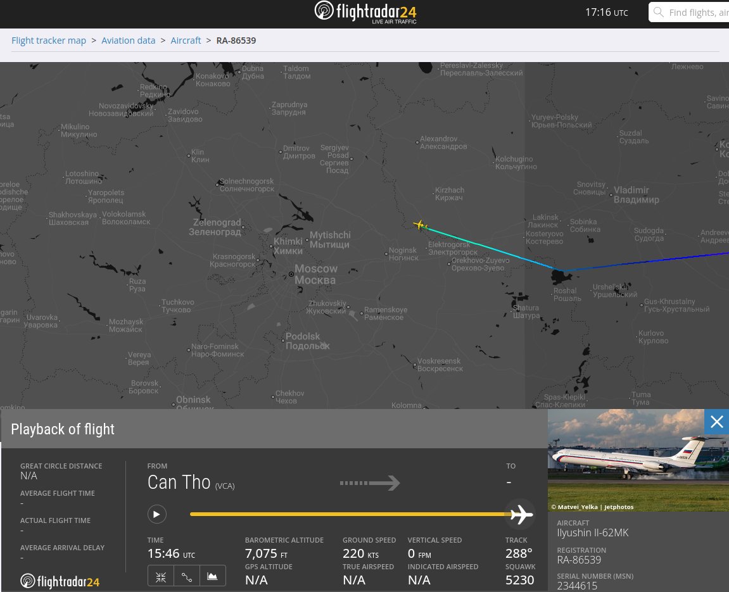The height and width of the screenshot is (592, 729).
Task: Open the Aircraft breadcrumb link
Action: pyautogui.click(x=186, y=41)
